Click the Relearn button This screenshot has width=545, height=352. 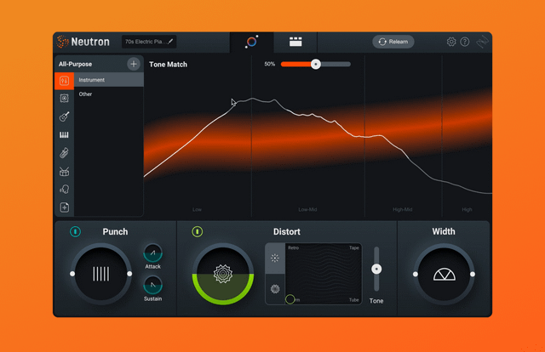click(393, 42)
